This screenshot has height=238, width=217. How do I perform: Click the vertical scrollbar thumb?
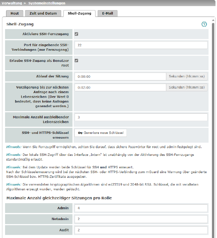coord(213,130)
